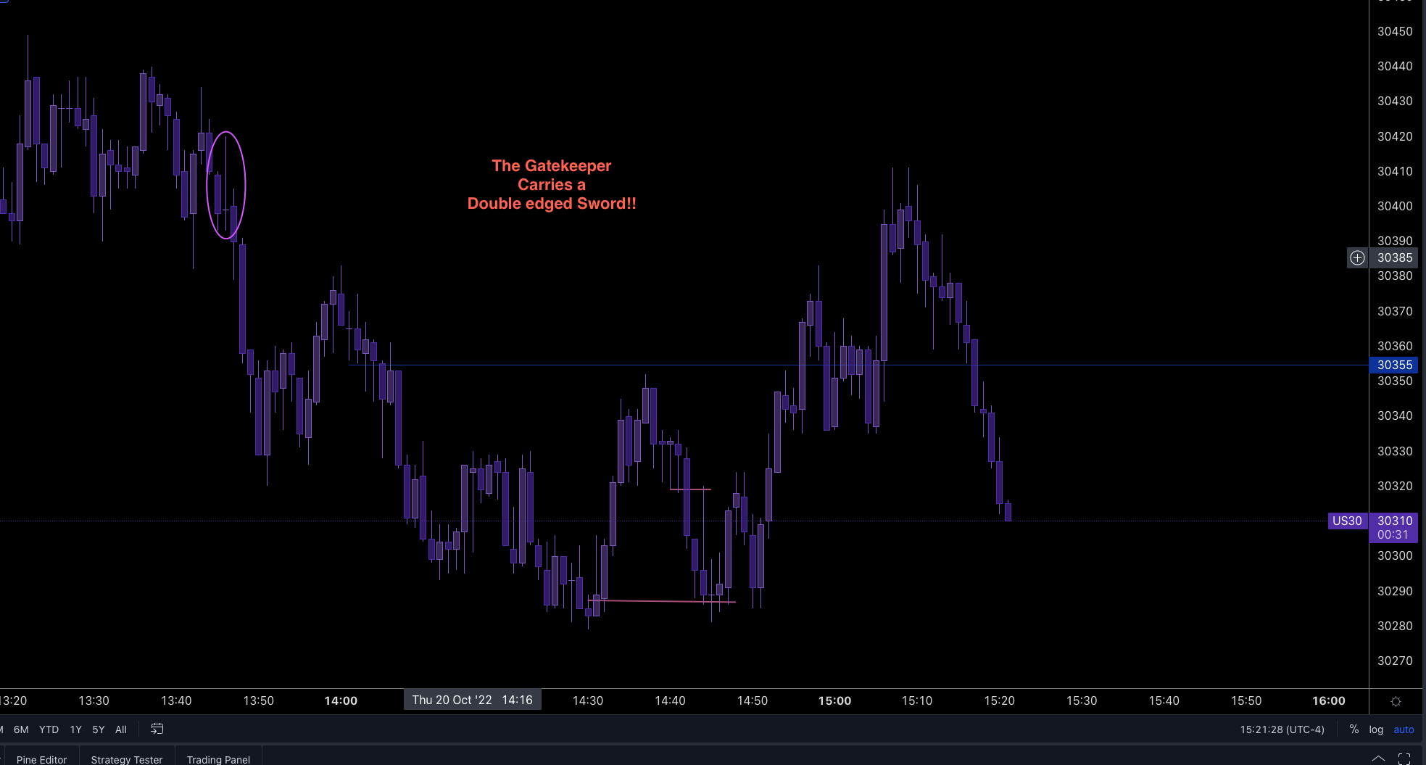Viewport: 1426px width, 765px height.
Task: Click the Thu 20 Oct '22 14:16 time label
Action: click(472, 700)
